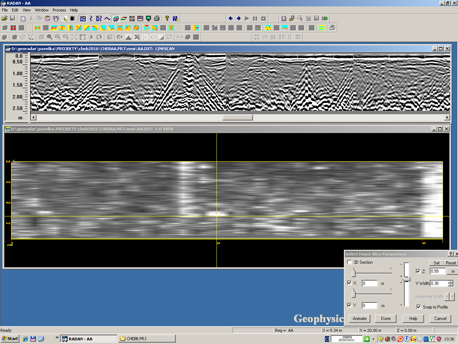This screenshot has width=458, height=344.
Task: Toggle the 3D Section checkbox
Action: [350, 262]
